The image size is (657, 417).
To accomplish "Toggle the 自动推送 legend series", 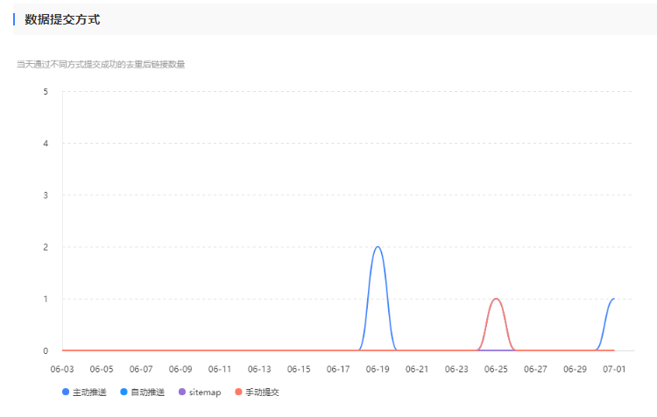I will [x=147, y=392].
